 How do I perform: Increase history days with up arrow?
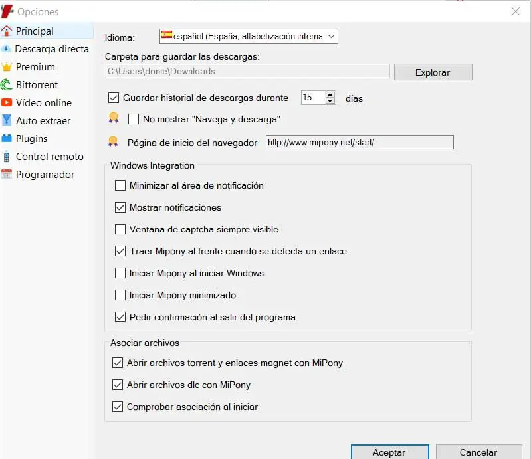click(x=330, y=94)
